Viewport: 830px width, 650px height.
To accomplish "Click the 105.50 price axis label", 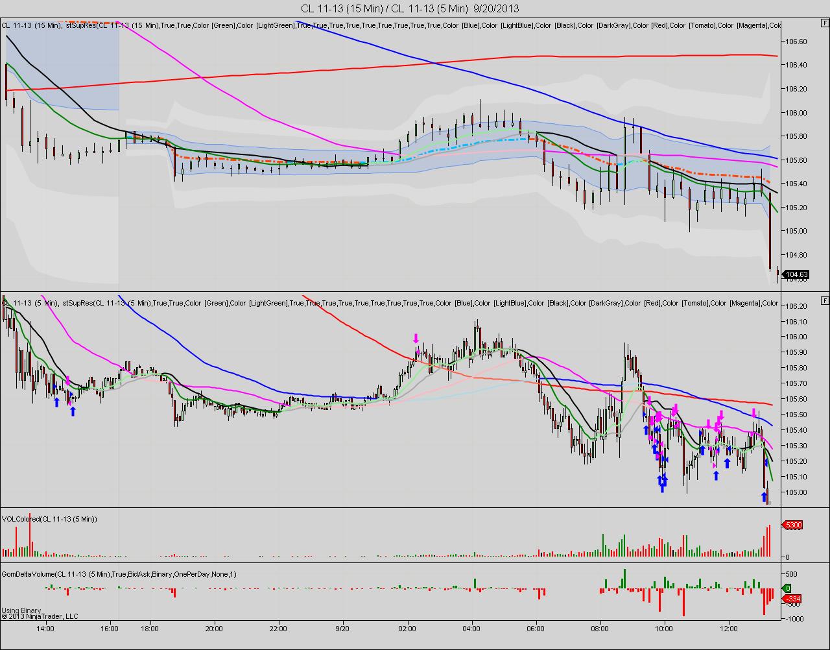I will click(x=796, y=415).
